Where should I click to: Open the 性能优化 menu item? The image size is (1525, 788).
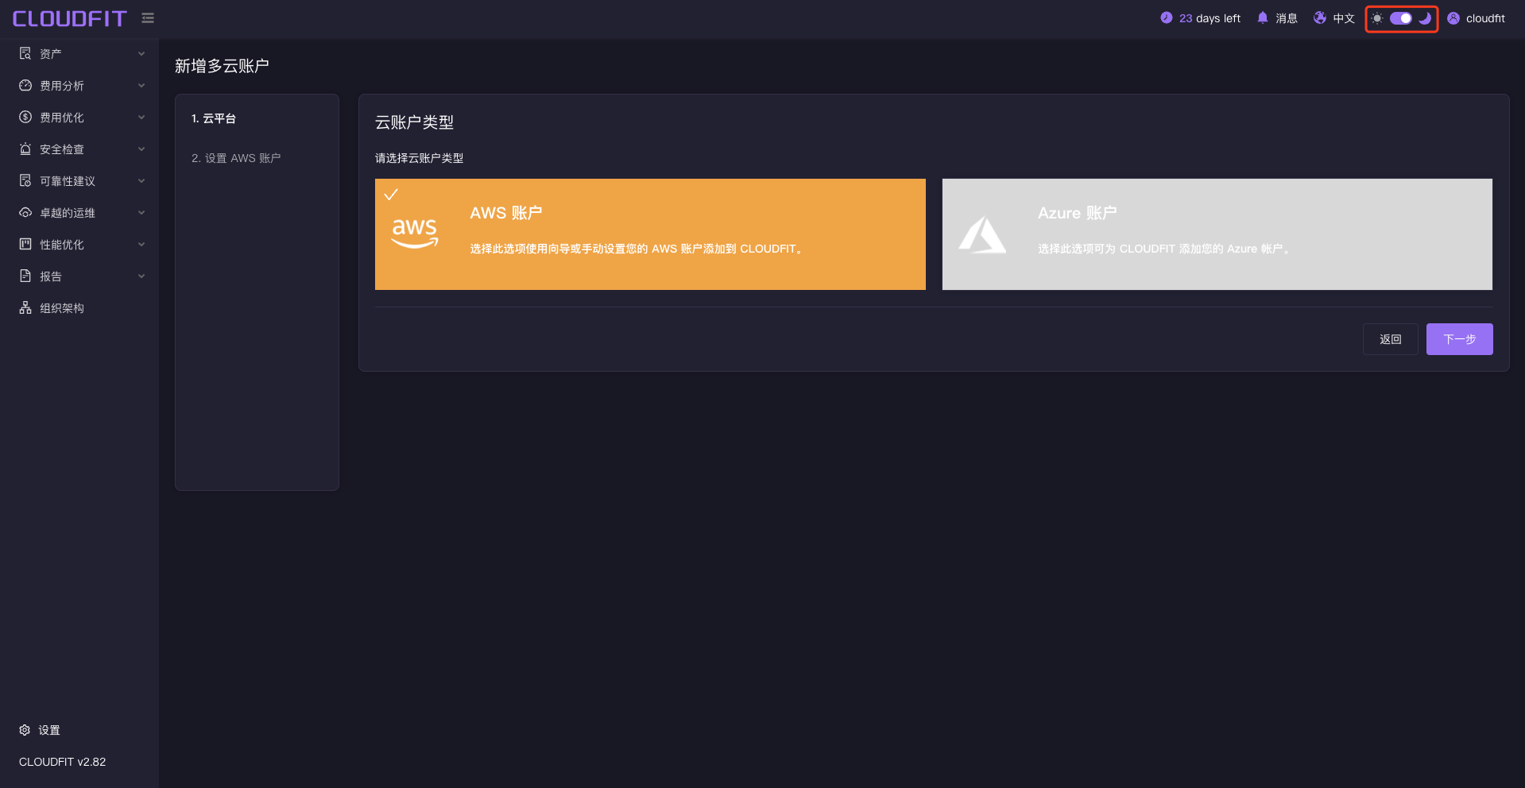(79, 244)
